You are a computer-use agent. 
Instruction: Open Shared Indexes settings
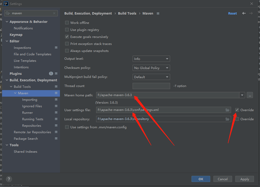coord(25,152)
